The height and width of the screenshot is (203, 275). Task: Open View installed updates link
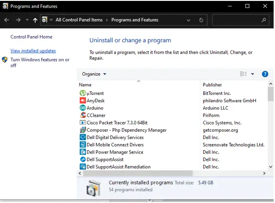pos(33,51)
